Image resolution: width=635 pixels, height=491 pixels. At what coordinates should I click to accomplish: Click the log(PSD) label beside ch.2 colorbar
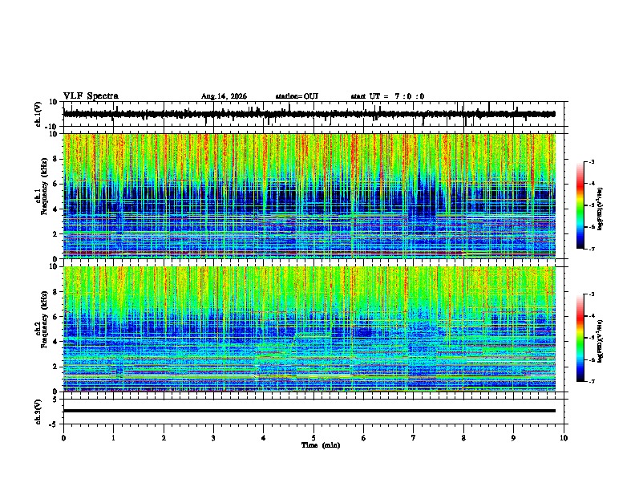point(600,341)
